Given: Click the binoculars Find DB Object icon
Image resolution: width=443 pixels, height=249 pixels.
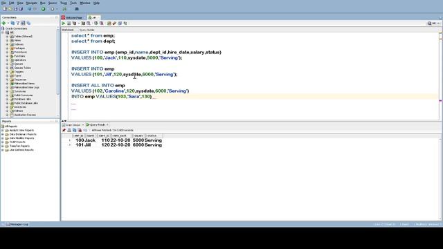Looking at the screenshot, I should tap(77, 9).
